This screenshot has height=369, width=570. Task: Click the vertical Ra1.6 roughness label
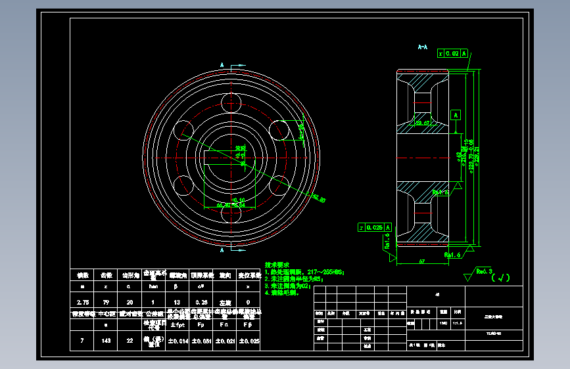[387, 241]
